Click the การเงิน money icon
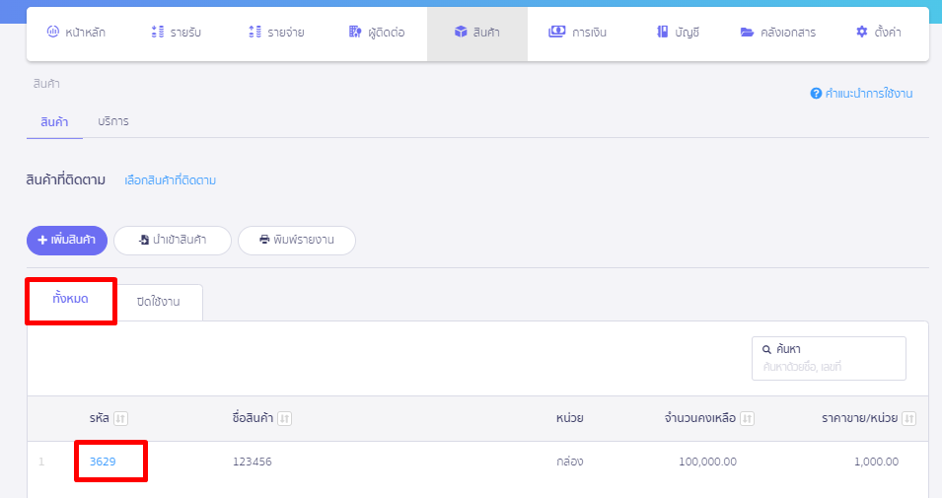Image resolution: width=942 pixels, height=498 pixels. [x=557, y=33]
